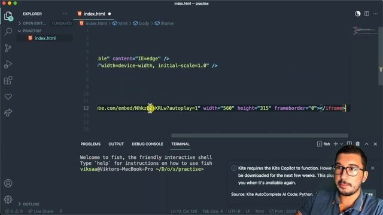
Task: Add a new terminal with plus icon
Action: (336, 144)
